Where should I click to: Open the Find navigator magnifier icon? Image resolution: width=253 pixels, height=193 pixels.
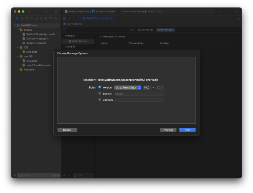pyautogui.click(x=31, y=18)
